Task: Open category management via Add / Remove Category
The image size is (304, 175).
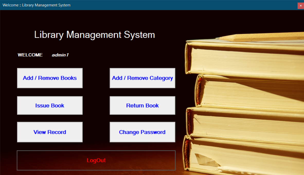Action: tap(142, 78)
